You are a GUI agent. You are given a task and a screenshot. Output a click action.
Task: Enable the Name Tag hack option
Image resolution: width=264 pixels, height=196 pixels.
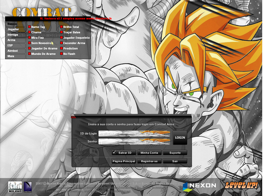29,27
